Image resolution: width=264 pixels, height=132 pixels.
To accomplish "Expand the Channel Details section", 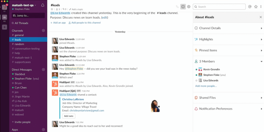I will [x=228, y=28].
